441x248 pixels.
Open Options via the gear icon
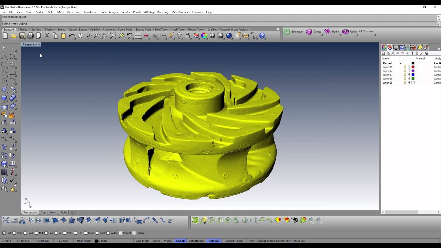245,36
